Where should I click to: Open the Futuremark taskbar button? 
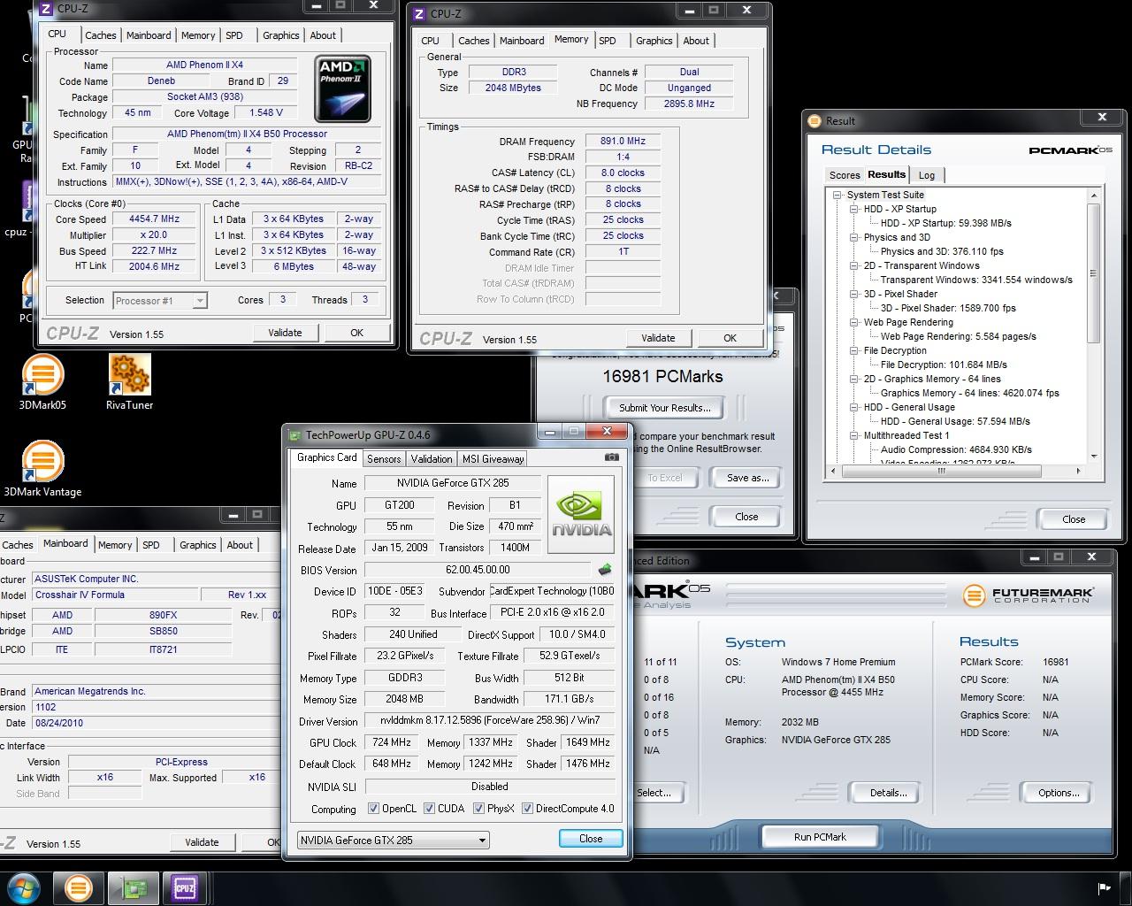click(78, 887)
